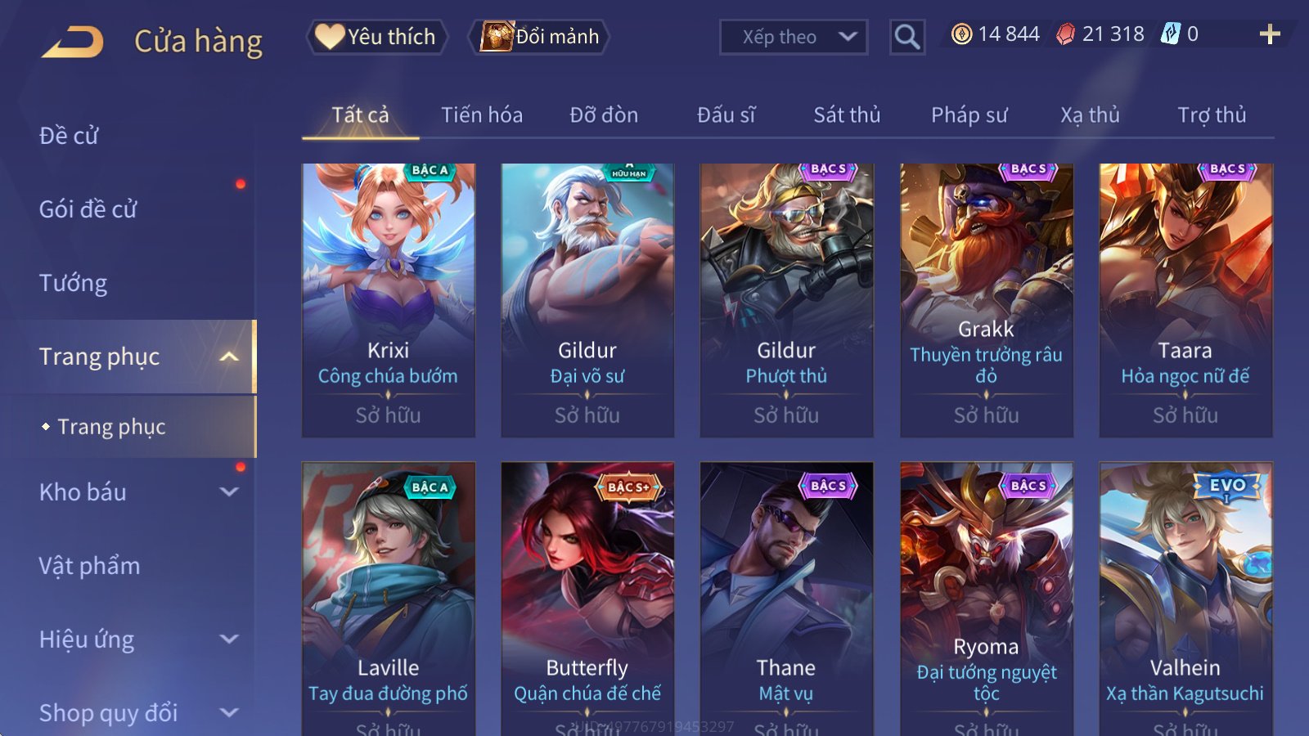Switch to the Sát thủ tab
This screenshot has width=1309, height=736.
point(847,115)
